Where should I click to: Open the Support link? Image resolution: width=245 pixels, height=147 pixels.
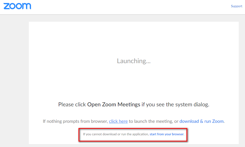236,6
